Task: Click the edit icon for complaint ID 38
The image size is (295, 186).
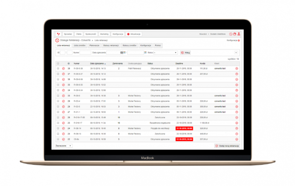Action: [x=63, y=69]
